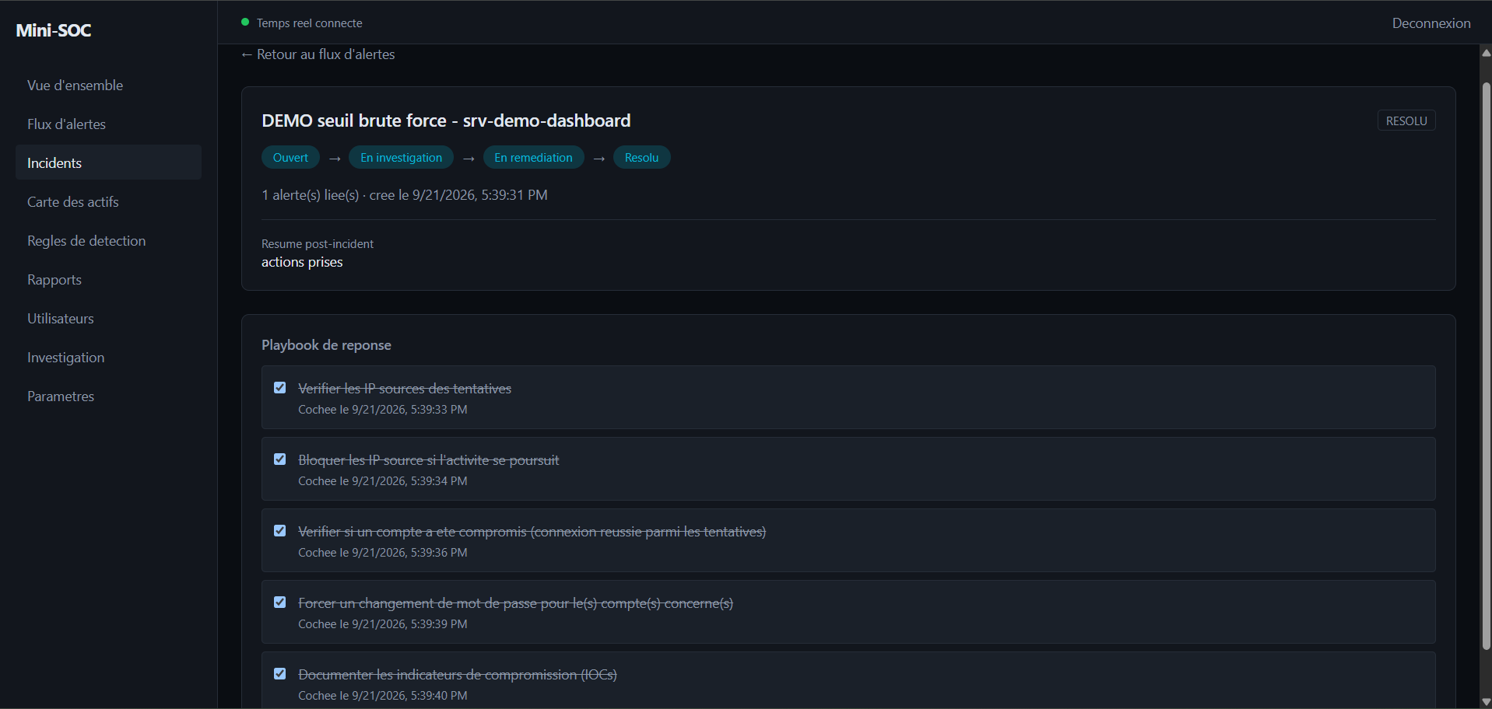Viewport: 1492px width, 709px height.
Task: Open Parametres settings page
Action: coord(108,396)
